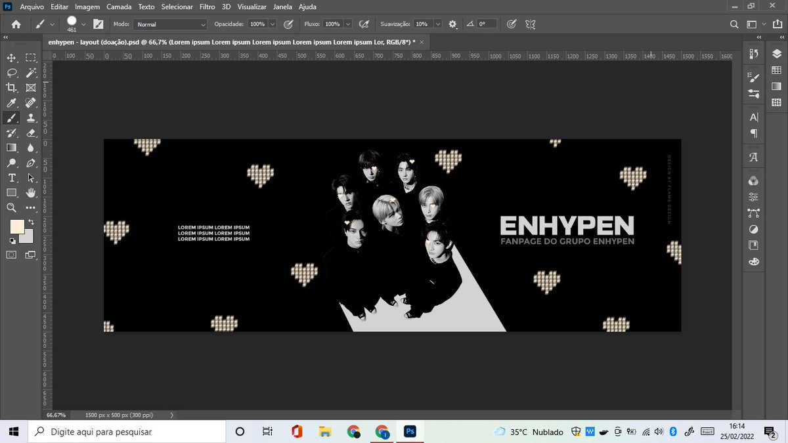Select the History Brush tool
Screen dimensions: 788x443
click(11, 133)
